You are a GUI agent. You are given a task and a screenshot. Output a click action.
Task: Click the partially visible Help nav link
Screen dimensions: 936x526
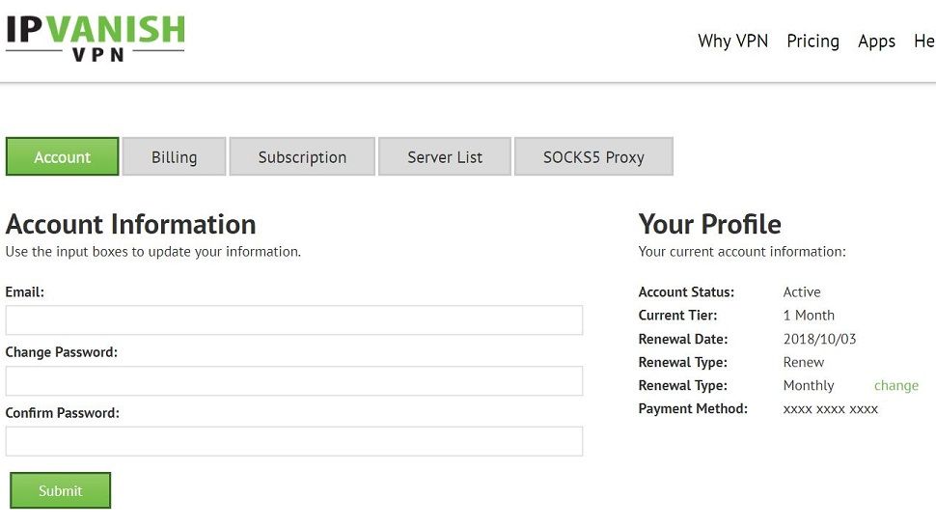[x=924, y=42]
